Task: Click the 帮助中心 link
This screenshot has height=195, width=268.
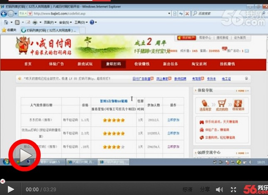Action: (205, 38)
